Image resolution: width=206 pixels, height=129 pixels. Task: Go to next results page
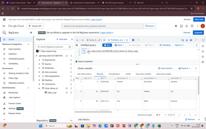[x=190, y=115]
